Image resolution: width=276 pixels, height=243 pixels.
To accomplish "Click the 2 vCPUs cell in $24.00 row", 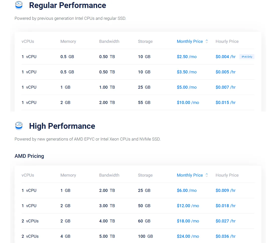I will coord(30,236).
